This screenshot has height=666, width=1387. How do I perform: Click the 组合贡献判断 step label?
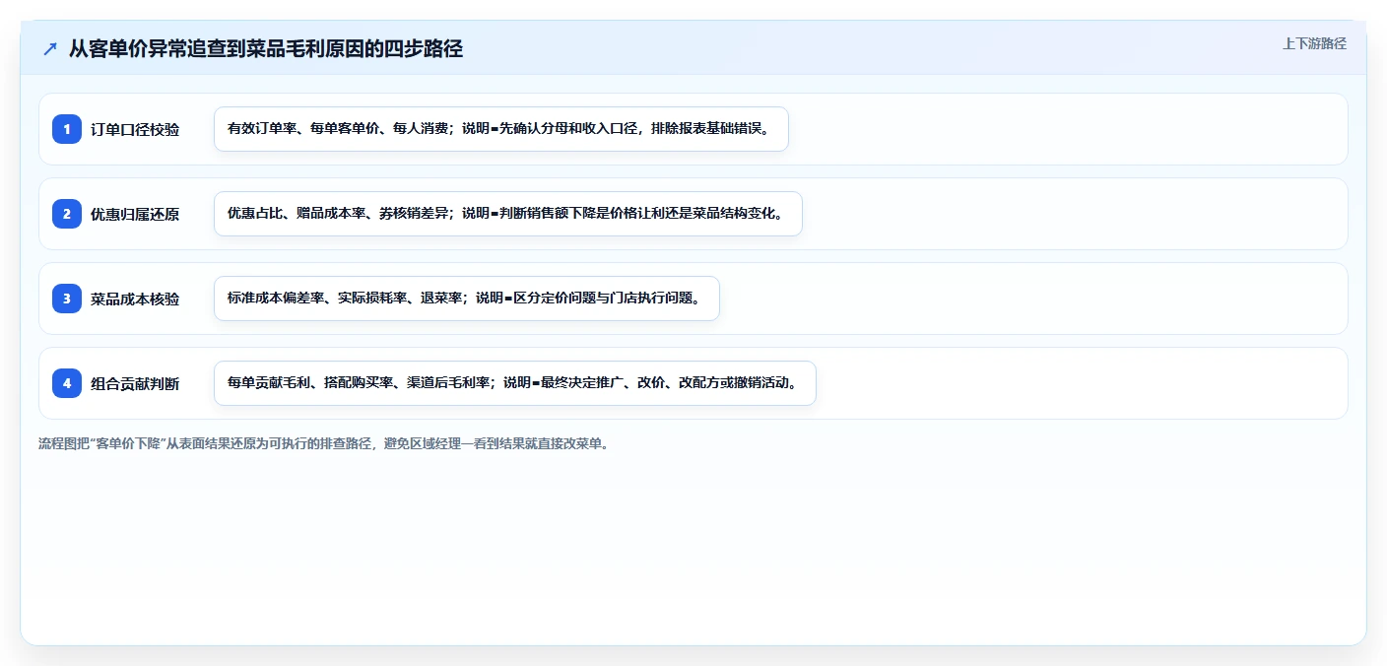coord(135,383)
